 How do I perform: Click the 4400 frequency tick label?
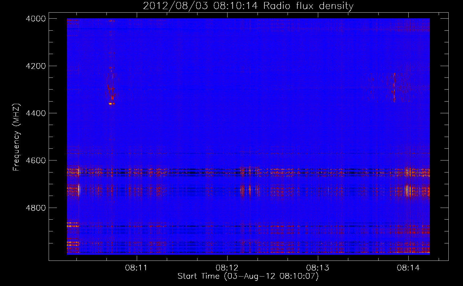pyautogui.click(x=36, y=113)
